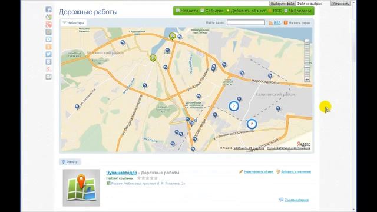Share via red Yandex icon

pyautogui.click(x=48, y=69)
